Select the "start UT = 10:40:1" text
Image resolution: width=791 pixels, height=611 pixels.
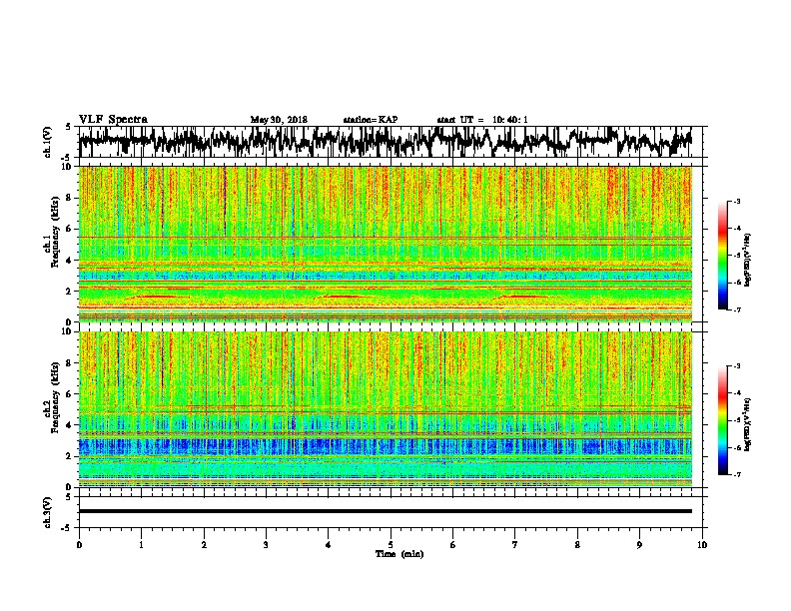tap(482, 120)
